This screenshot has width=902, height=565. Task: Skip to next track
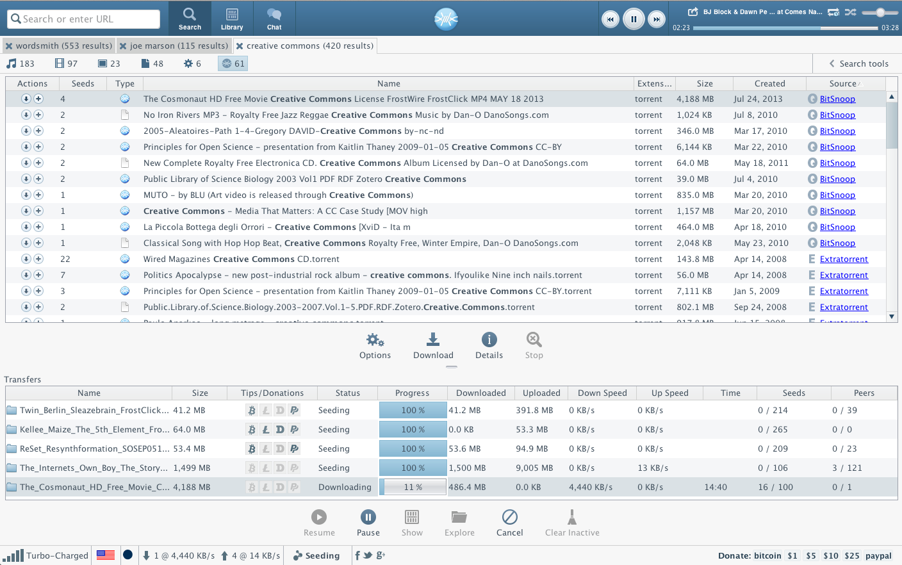click(x=657, y=19)
